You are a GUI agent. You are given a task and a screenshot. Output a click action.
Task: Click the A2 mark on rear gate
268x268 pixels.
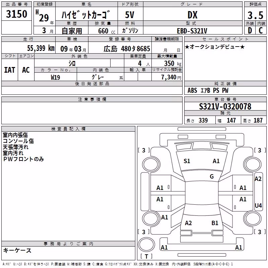[188, 223]
